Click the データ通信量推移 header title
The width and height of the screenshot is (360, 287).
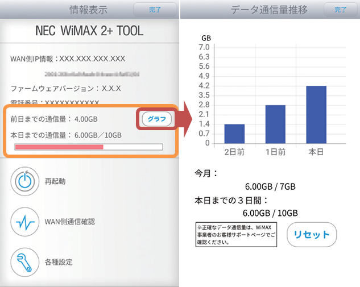(269, 10)
